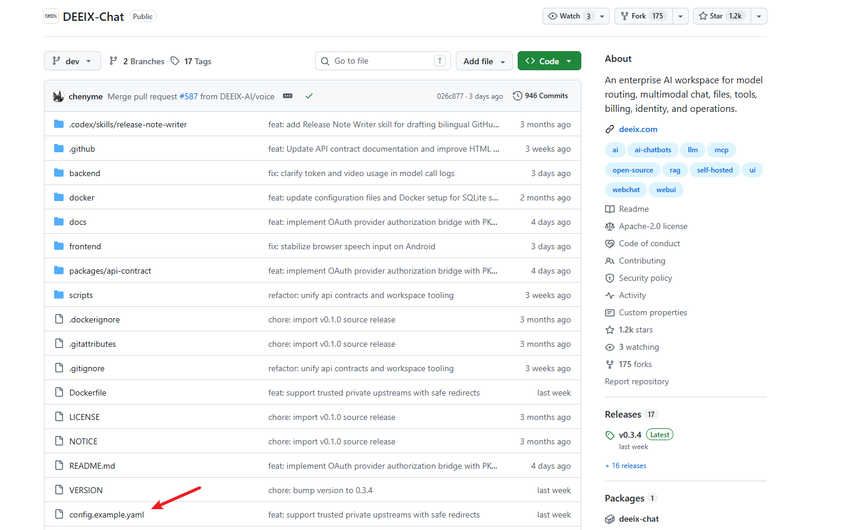Screen dimensions: 844x530
Task: Select the mcp topic tag
Action: tap(722, 150)
